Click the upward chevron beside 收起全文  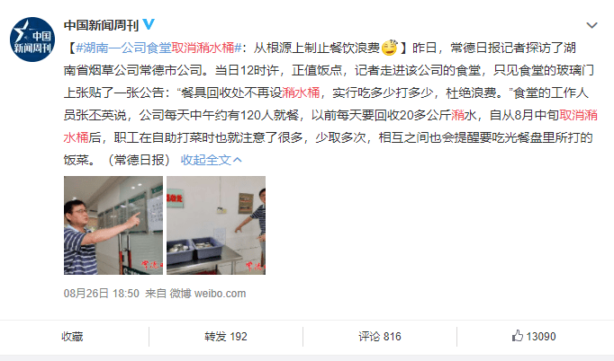point(238,160)
